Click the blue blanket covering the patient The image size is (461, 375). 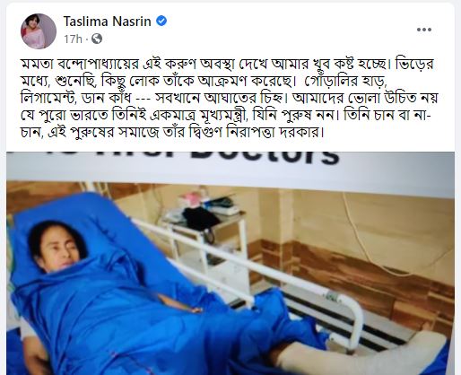point(119,314)
